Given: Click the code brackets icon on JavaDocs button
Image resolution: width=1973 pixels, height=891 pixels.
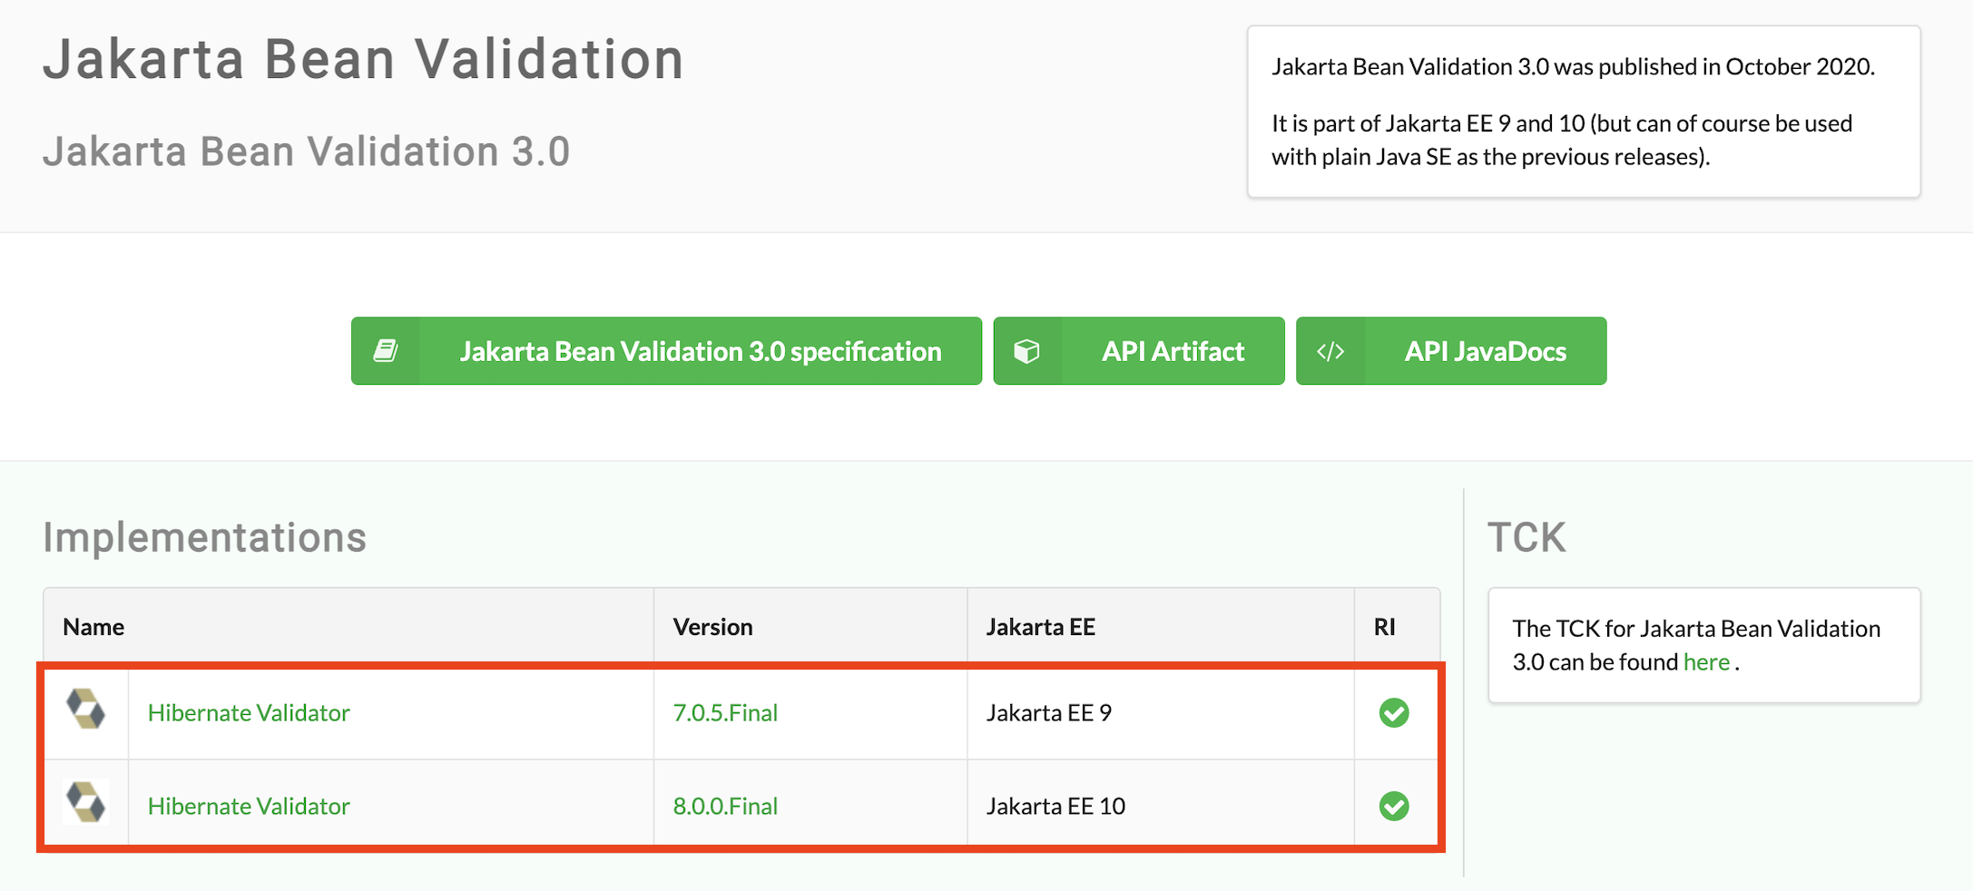Looking at the screenshot, I should click(1330, 351).
